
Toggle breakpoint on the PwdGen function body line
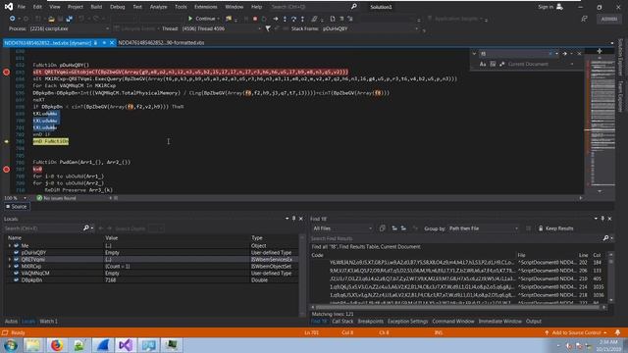(x=7, y=170)
